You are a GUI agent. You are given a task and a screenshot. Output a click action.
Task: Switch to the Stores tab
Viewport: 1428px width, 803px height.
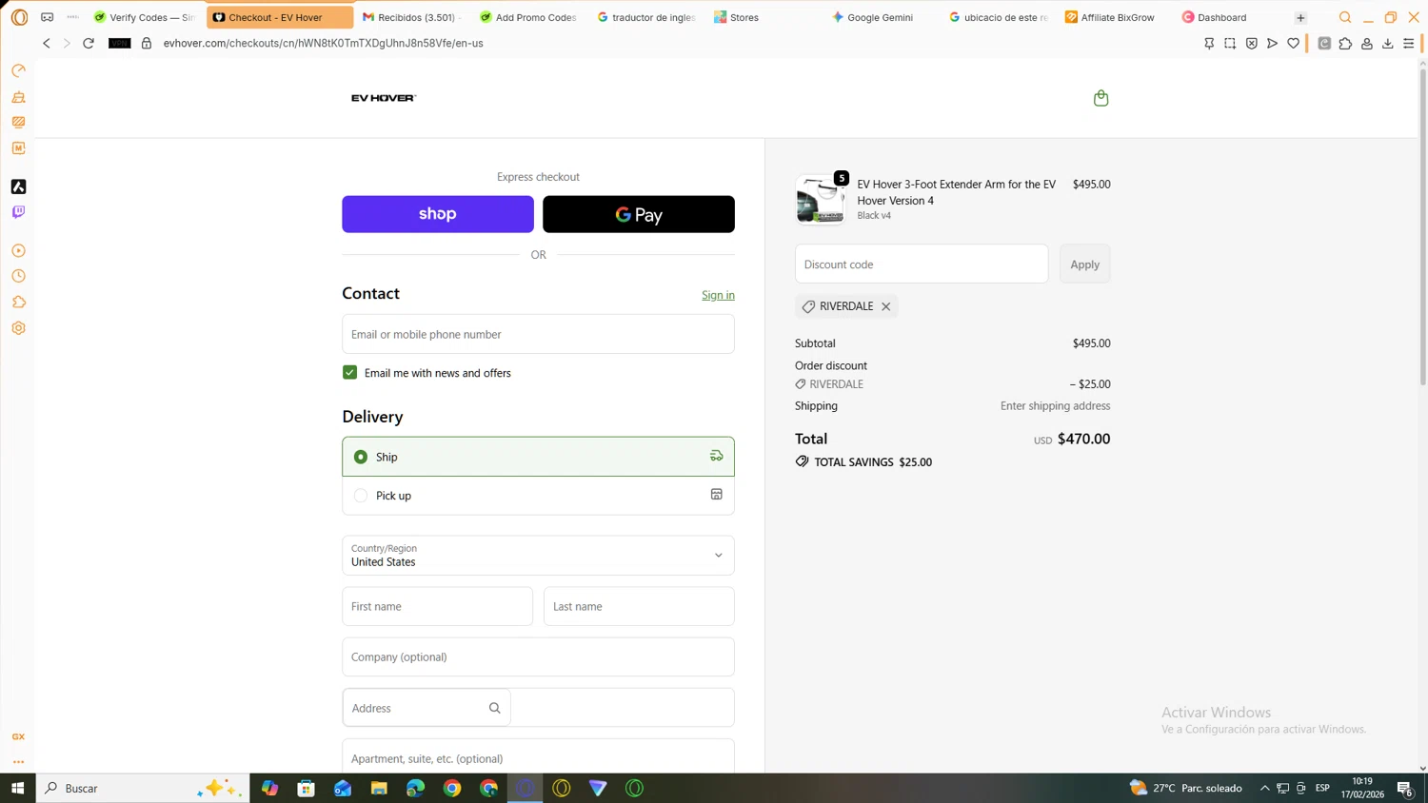pos(763,17)
